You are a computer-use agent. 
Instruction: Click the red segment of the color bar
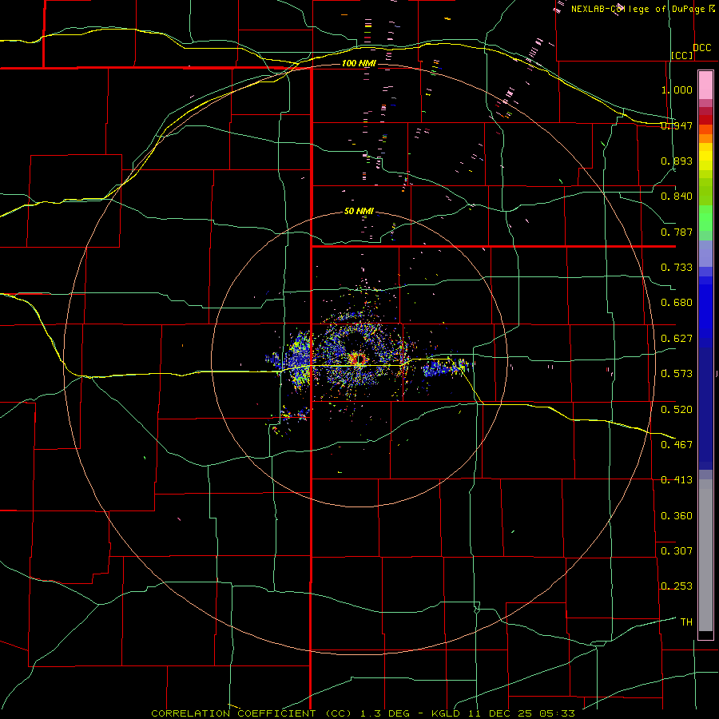[705, 119]
